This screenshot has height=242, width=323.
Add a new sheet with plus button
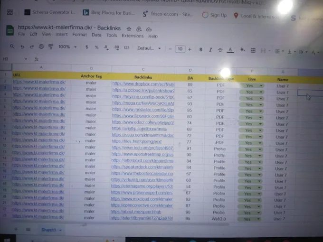click(15, 229)
